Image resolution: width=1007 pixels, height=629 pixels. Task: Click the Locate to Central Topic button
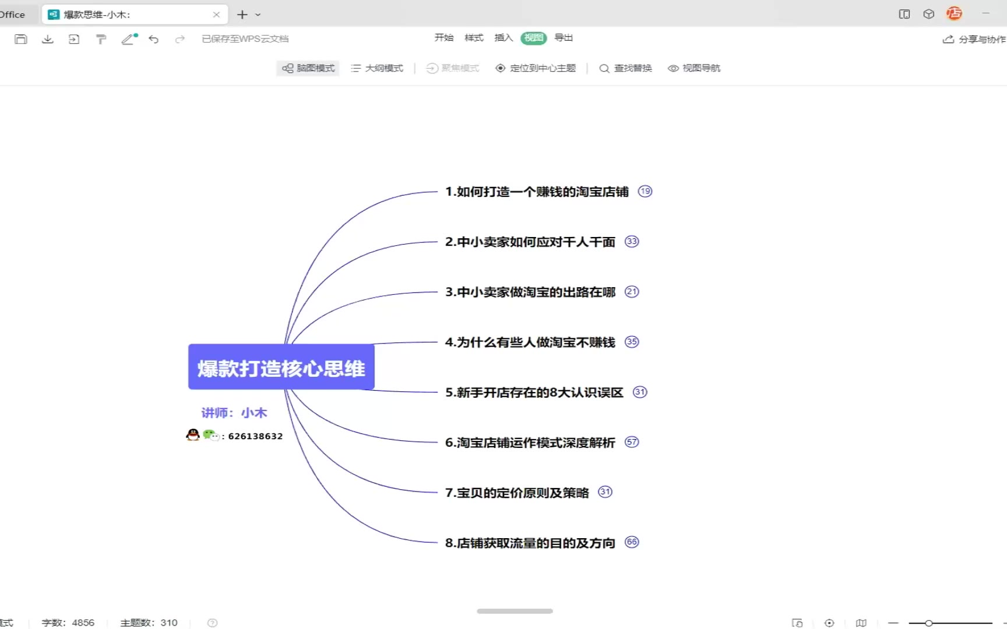point(536,68)
